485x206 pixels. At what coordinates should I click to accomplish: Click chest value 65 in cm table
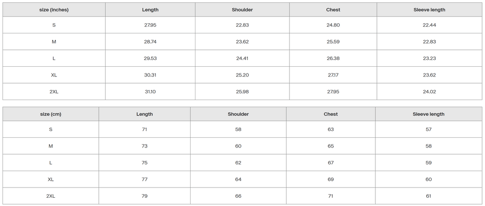point(331,146)
